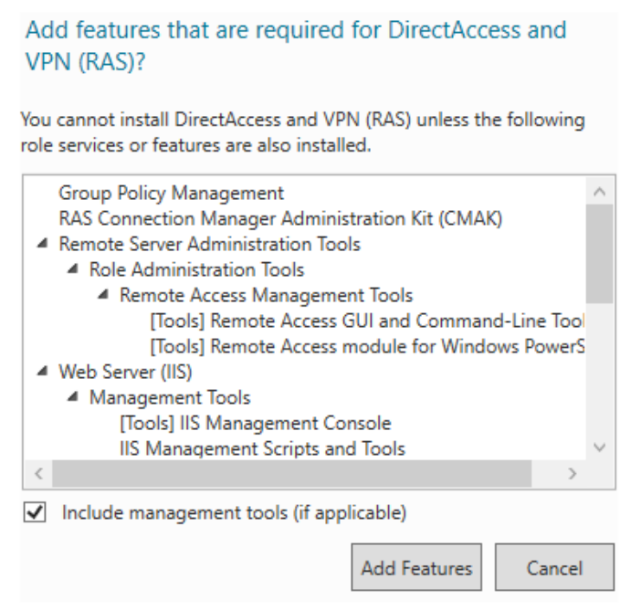Collapse the Management Tools node

click(73, 398)
